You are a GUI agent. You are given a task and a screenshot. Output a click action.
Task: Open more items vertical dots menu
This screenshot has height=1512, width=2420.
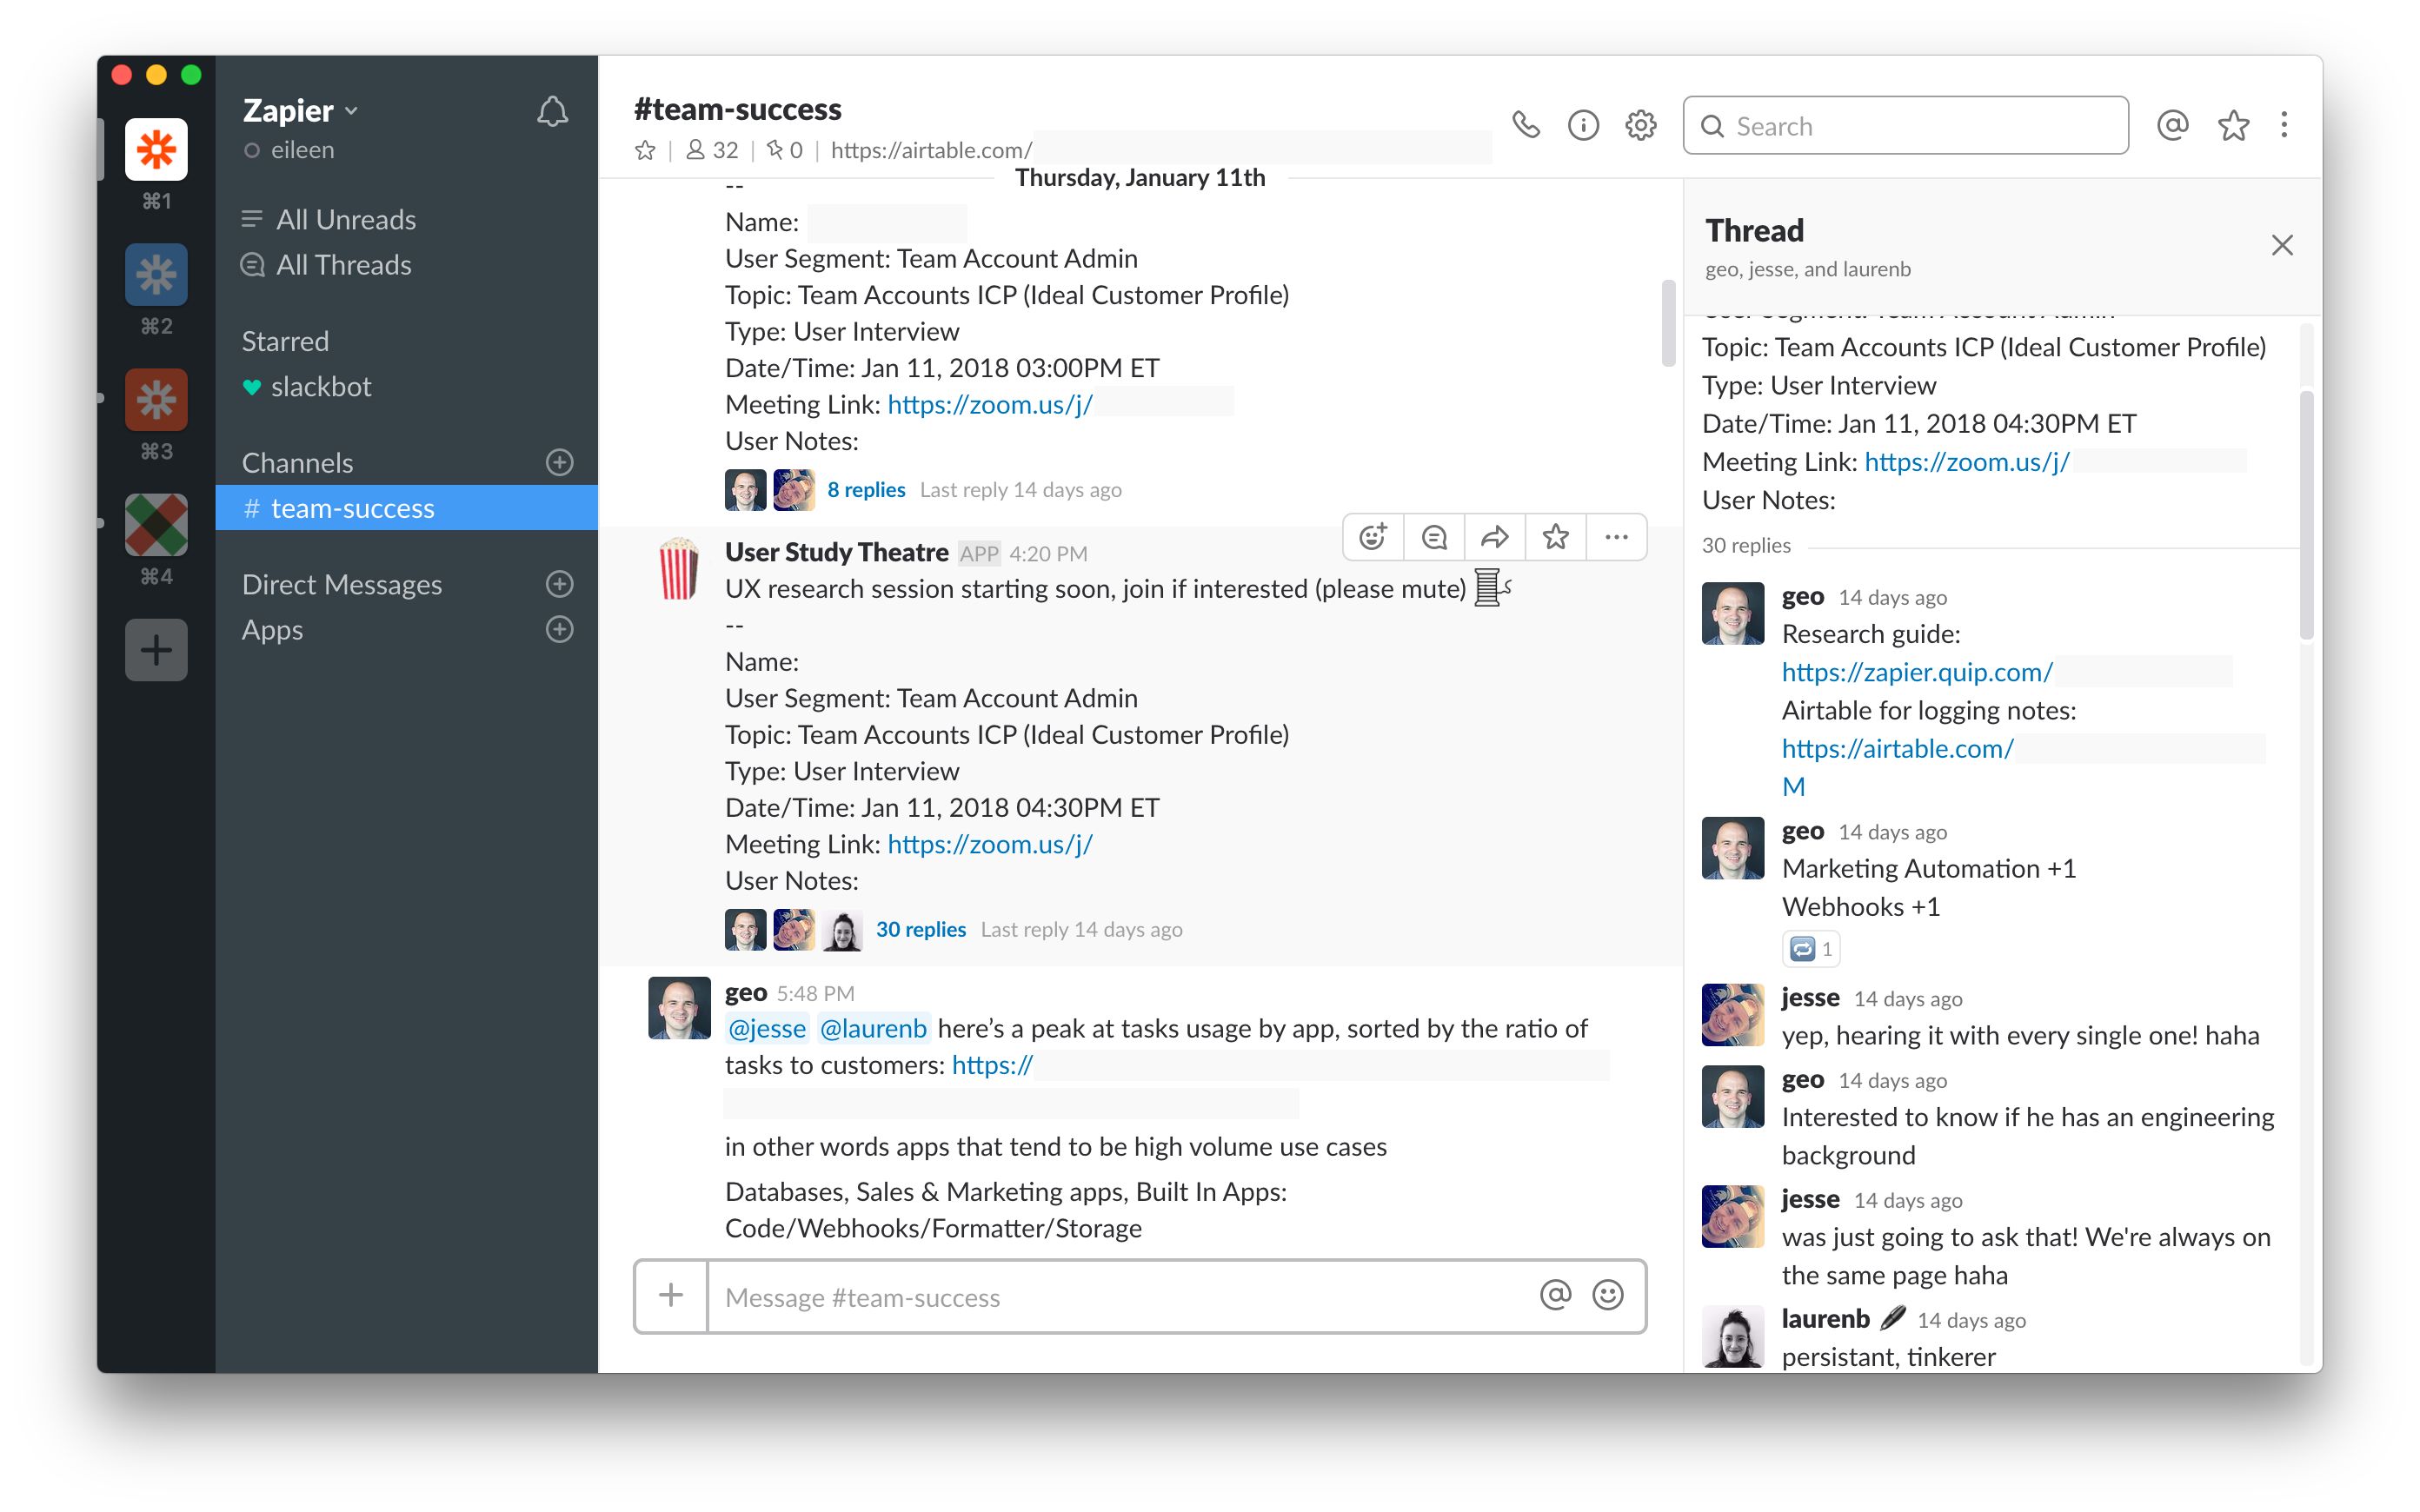coord(2284,125)
